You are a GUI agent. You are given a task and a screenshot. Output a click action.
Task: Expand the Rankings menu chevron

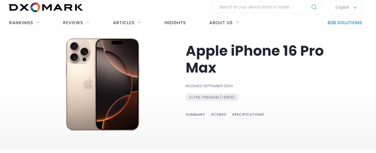point(38,22)
